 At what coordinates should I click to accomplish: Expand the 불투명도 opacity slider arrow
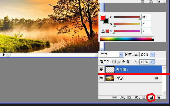click(x=152, y=54)
